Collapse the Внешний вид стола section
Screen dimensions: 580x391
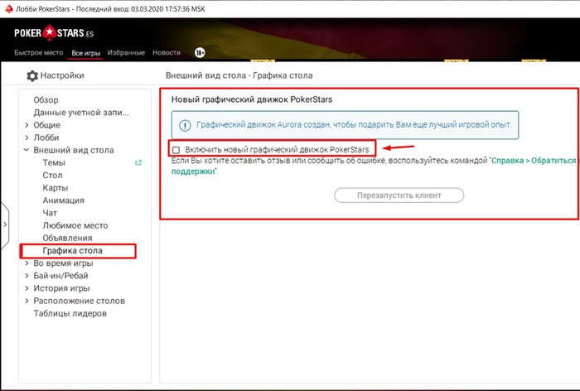tap(27, 150)
